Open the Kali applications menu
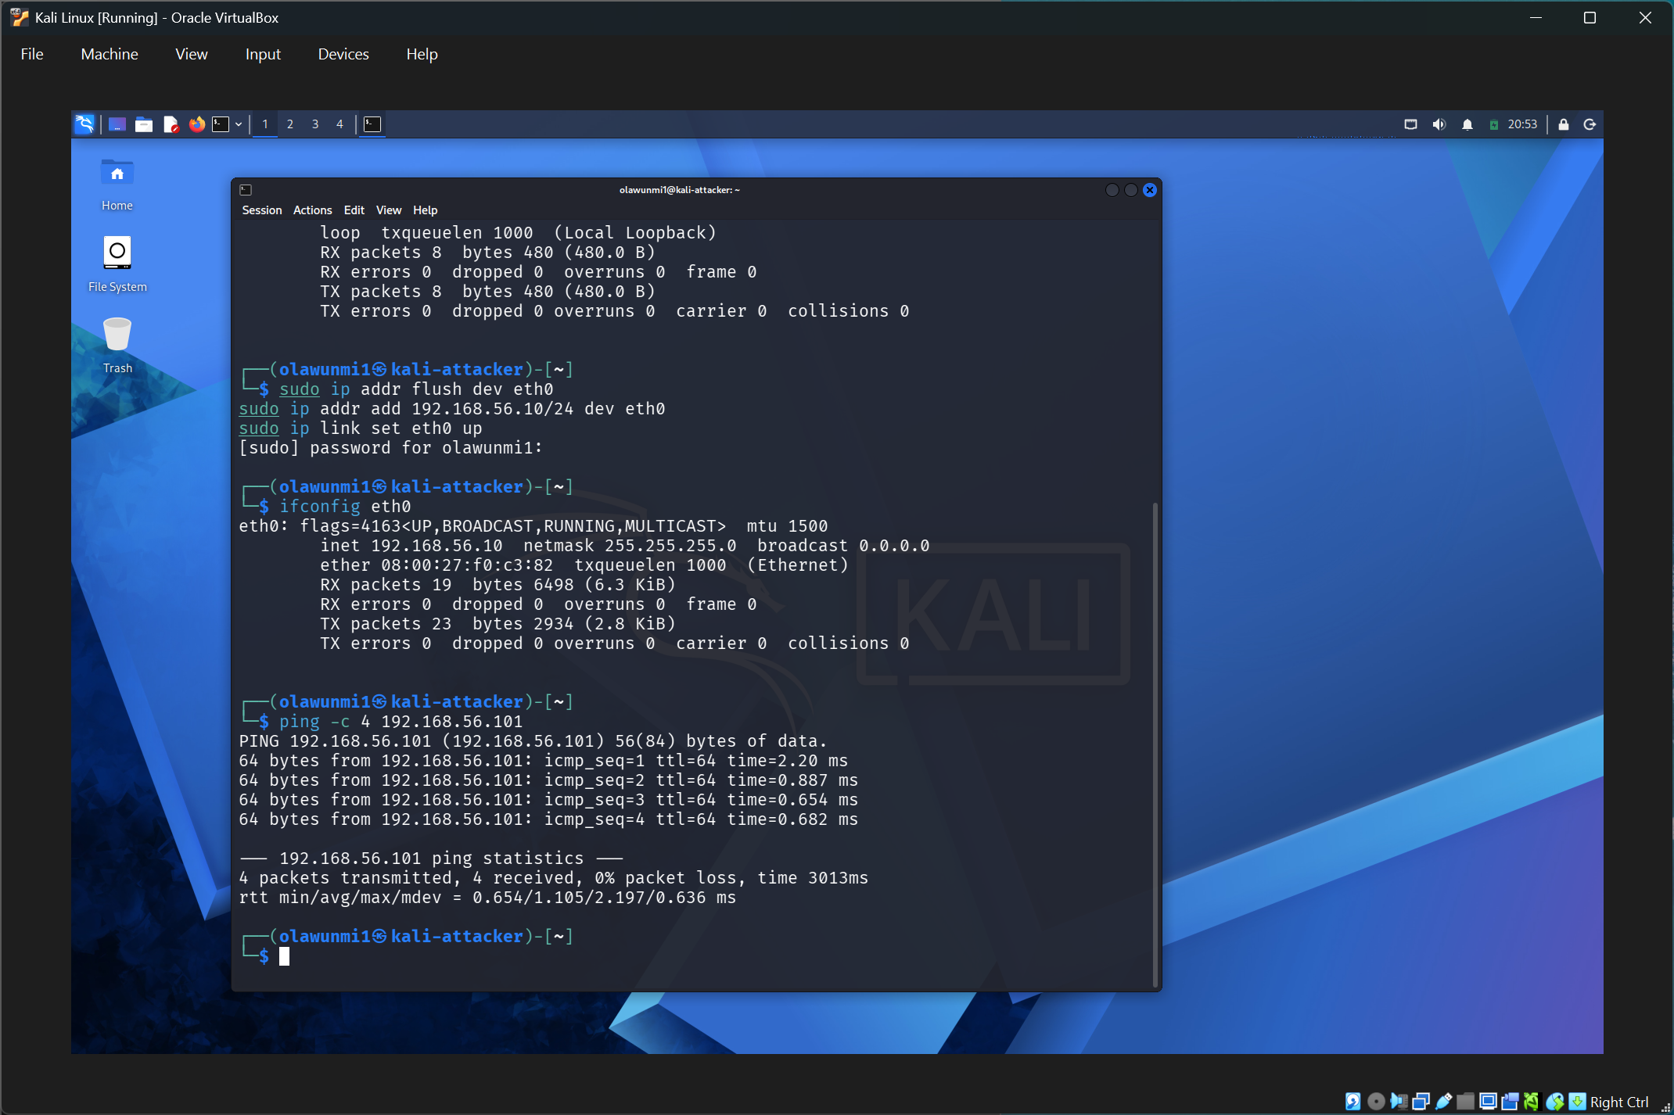Image resolution: width=1674 pixels, height=1115 pixels. [84, 124]
